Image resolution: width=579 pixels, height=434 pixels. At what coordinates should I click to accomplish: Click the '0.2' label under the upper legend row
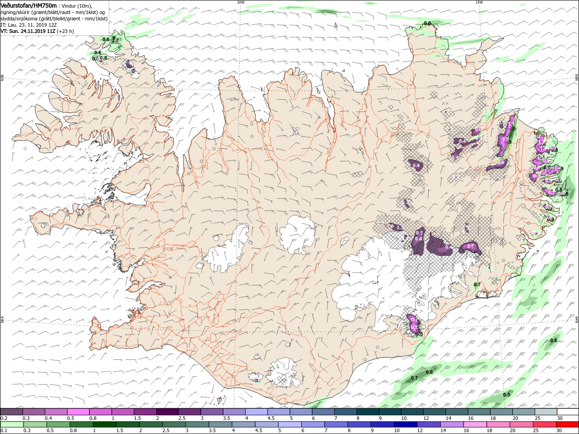pos(4,418)
